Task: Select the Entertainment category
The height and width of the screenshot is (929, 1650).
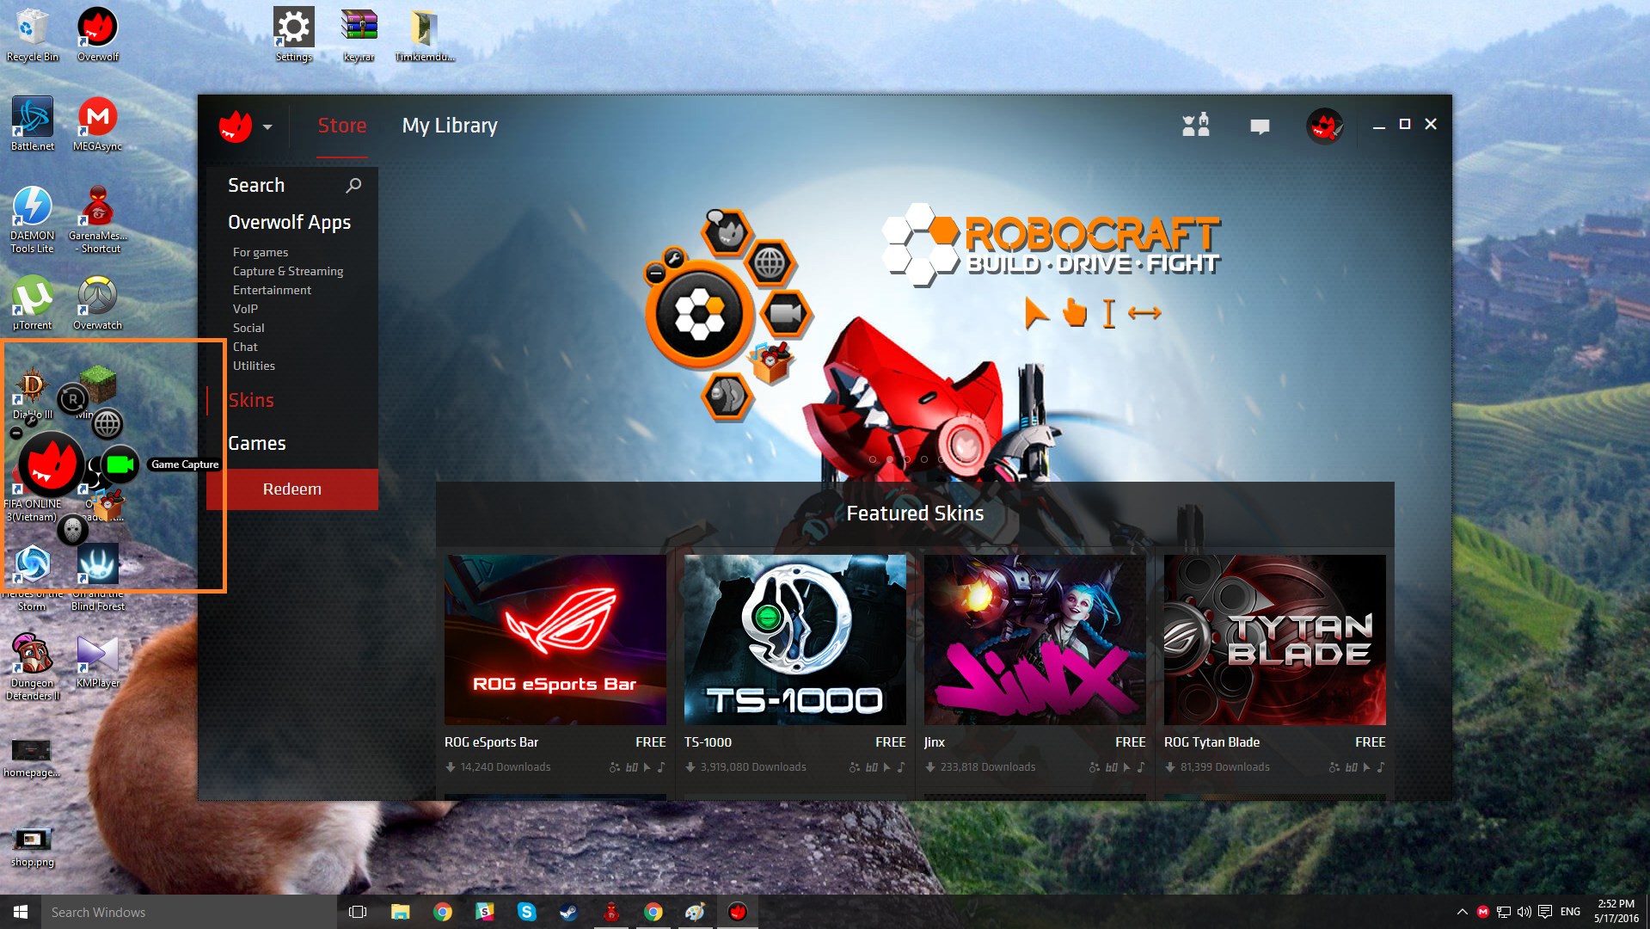Action: click(272, 290)
